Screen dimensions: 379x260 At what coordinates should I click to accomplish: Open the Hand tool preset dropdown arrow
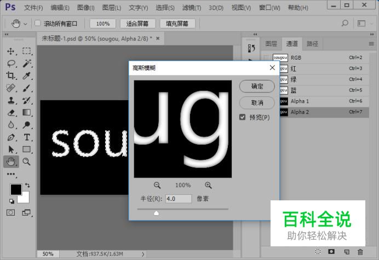tap(25, 24)
